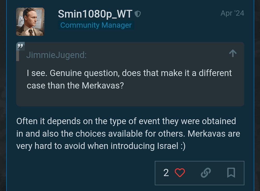Click the word 'Merkavas?' in the quote
Viewport: 260px width, 191px height.
[x=103, y=85]
